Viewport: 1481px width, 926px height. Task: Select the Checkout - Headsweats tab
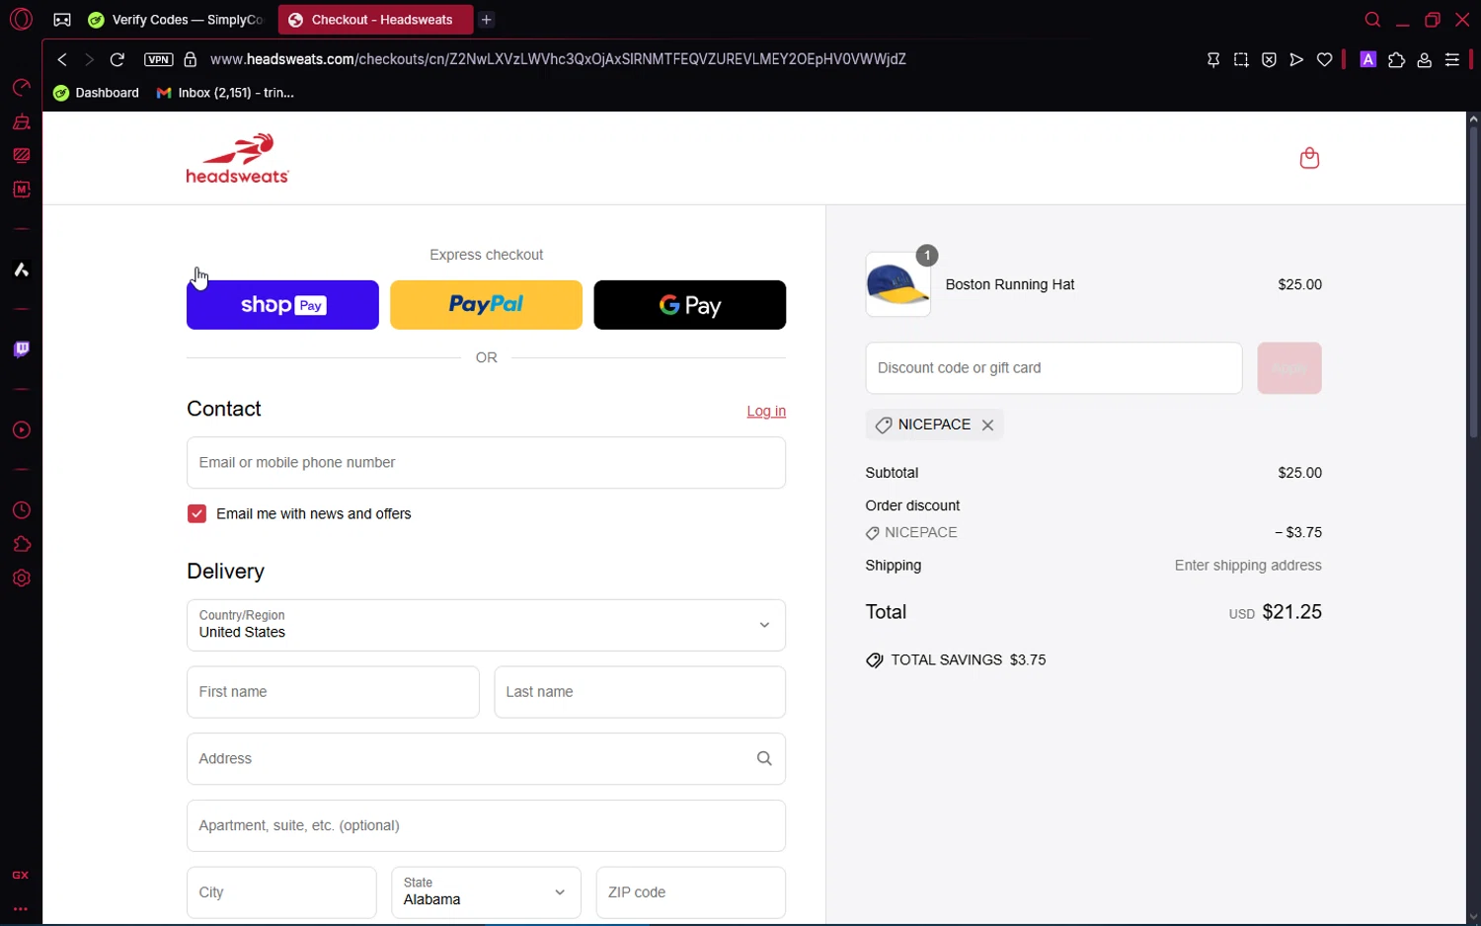(375, 20)
